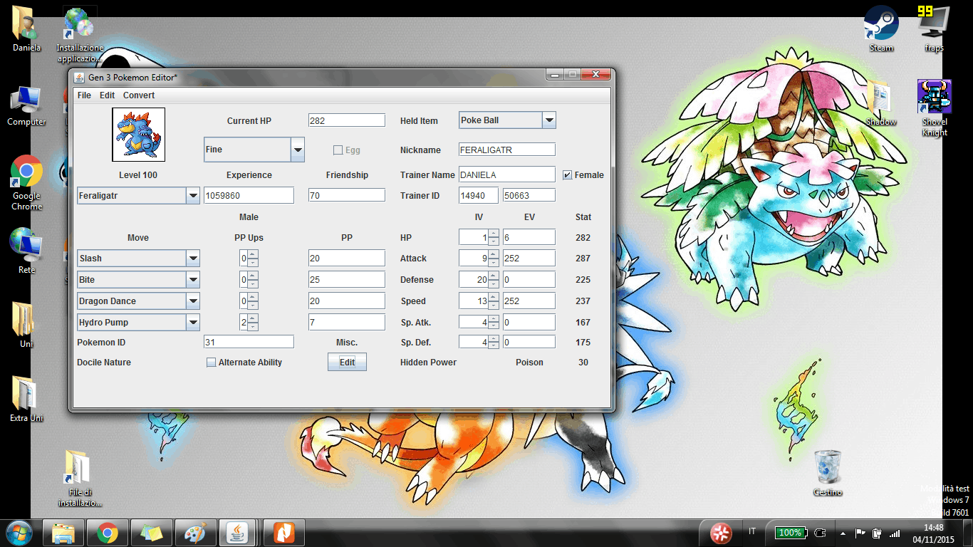This screenshot has width=973, height=547.
Task: Click the Speed EV field
Action: tap(529, 301)
